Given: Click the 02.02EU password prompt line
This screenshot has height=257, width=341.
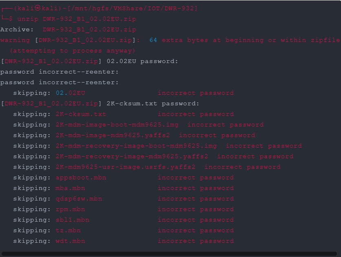Looking at the screenshot, I should pos(89,61).
